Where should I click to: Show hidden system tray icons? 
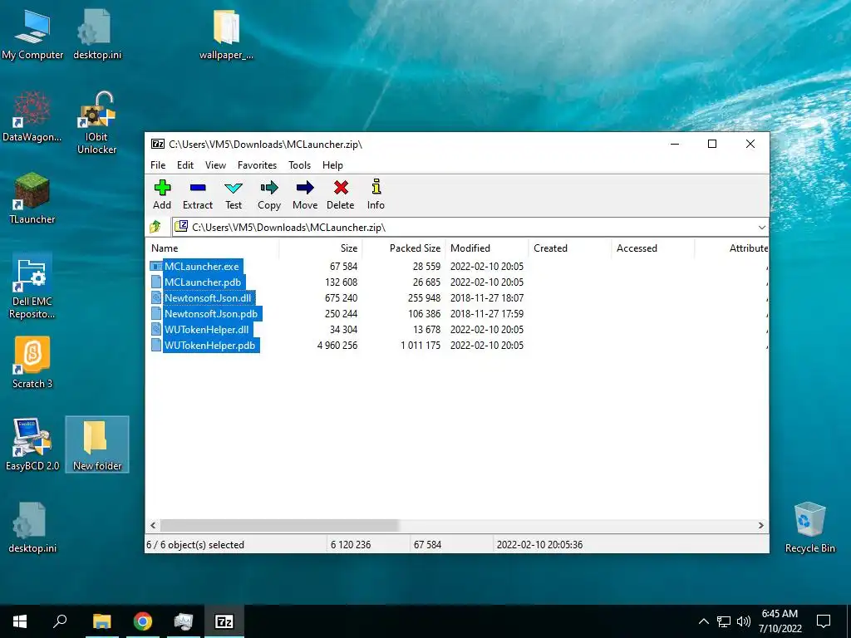[x=703, y=621]
